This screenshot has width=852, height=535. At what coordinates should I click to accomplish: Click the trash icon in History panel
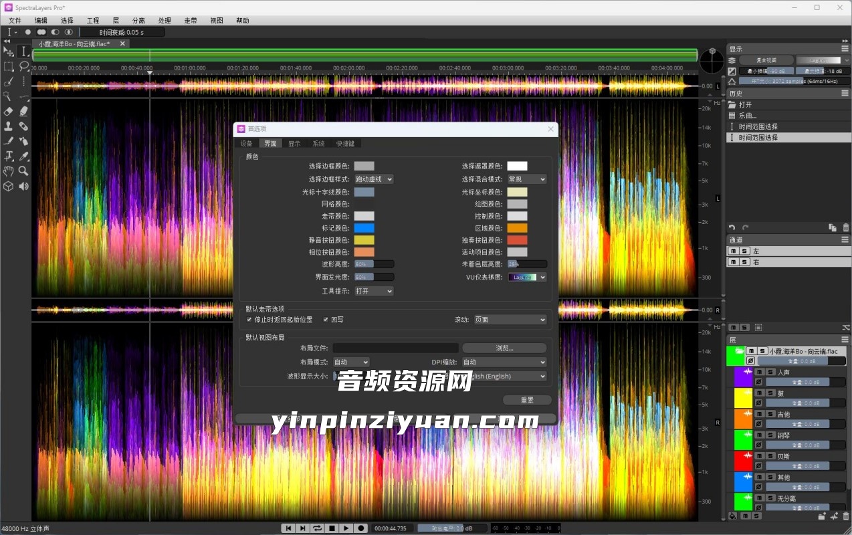[x=846, y=228]
